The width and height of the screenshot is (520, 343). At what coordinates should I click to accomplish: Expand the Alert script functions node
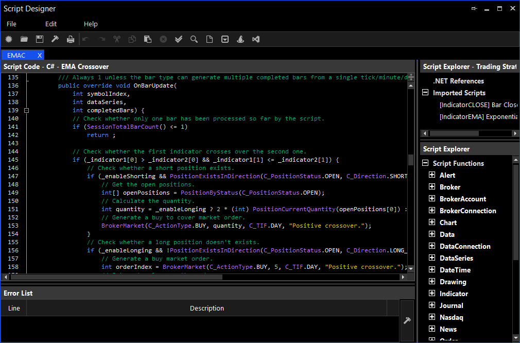pyautogui.click(x=432, y=175)
